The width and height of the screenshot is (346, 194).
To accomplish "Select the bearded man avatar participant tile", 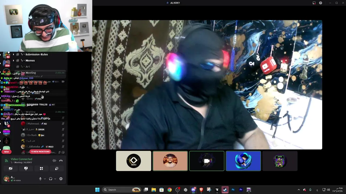I will click(x=170, y=161).
